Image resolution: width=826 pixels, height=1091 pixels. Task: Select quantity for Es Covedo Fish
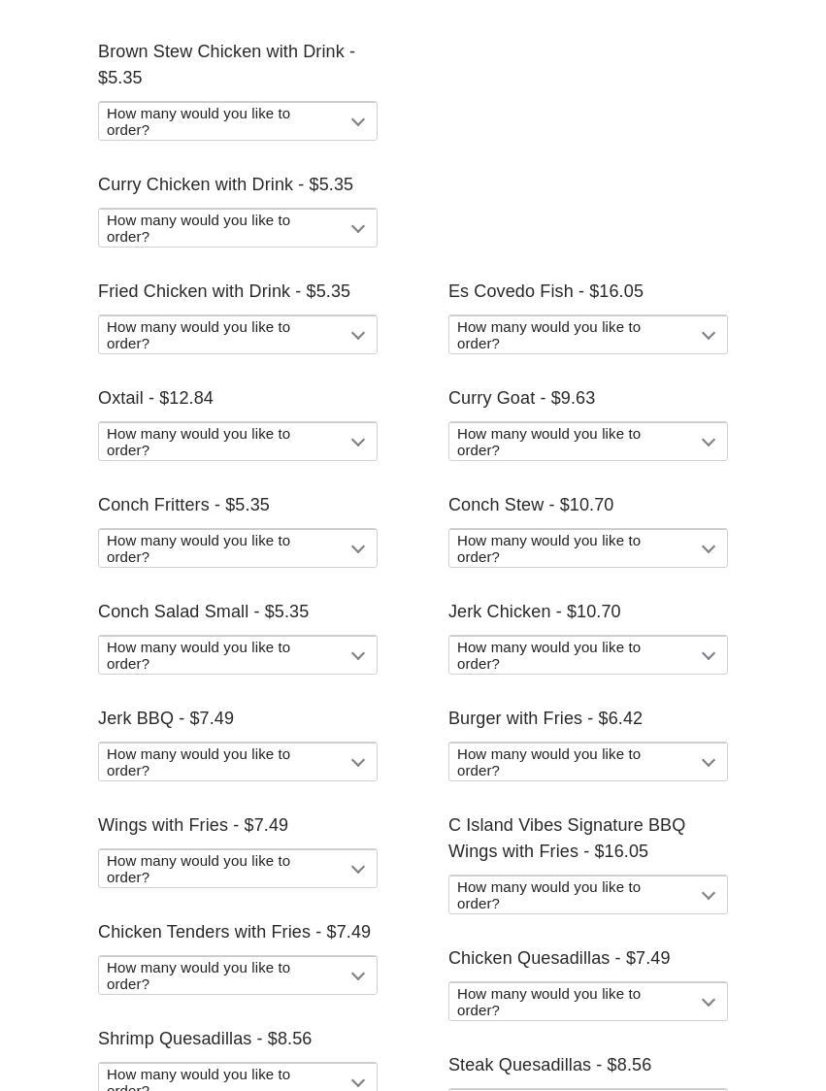coord(587,335)
